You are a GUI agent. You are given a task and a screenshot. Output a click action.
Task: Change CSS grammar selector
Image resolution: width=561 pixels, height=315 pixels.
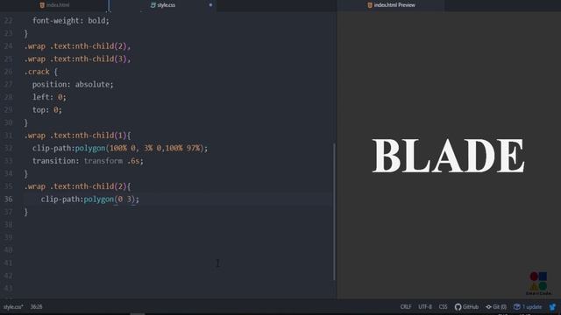(443, 307)
